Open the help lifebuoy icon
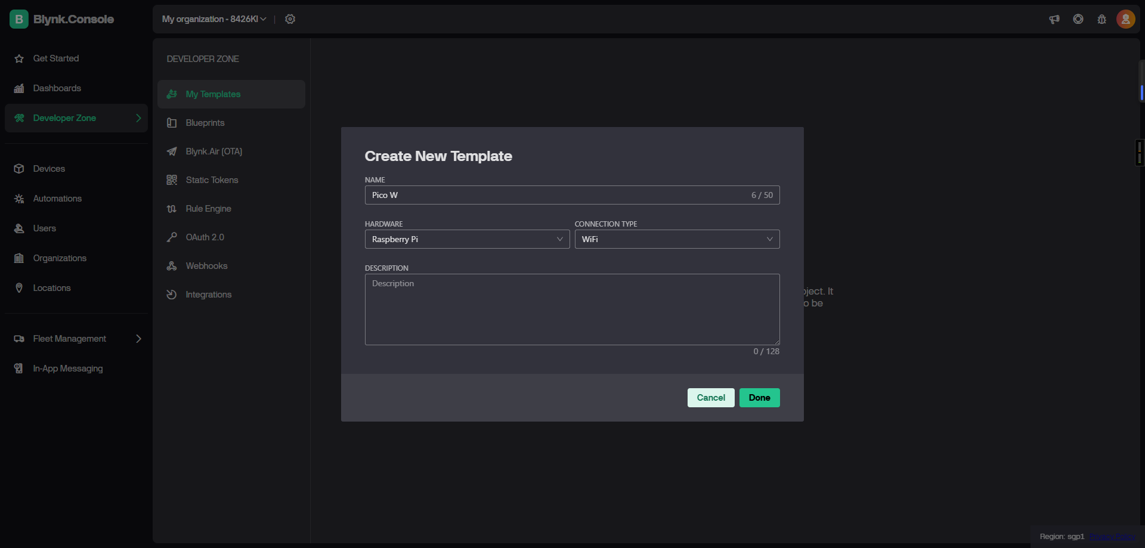 tap(1078, 19)
